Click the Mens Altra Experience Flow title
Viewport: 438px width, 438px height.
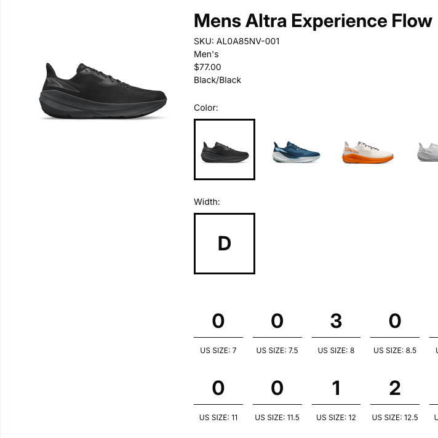click(x=313, y=21)
